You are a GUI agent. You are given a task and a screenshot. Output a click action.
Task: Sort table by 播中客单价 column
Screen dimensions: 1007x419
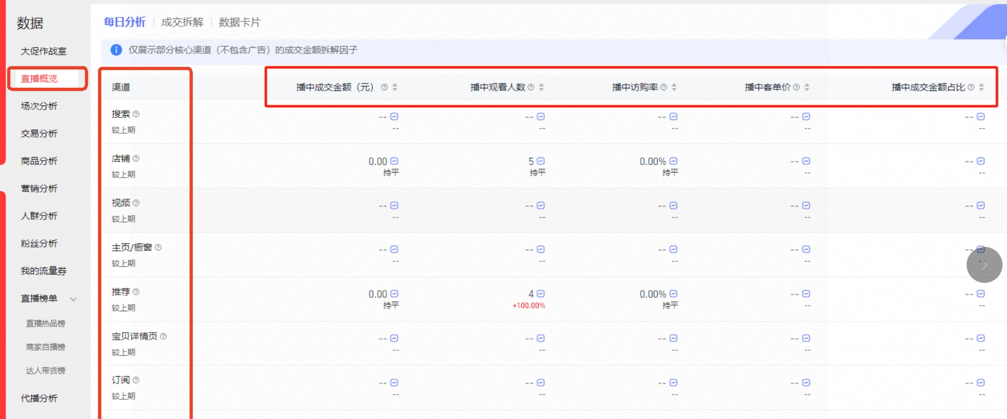[x=807, y=87]
